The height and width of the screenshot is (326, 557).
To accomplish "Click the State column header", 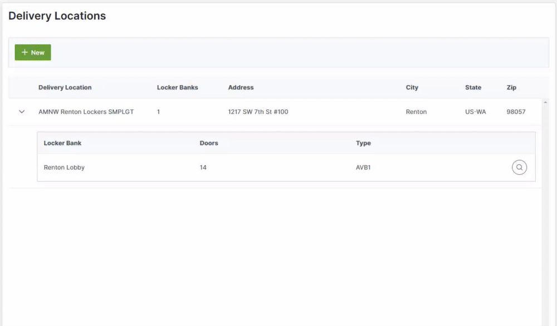I will pos(473,87).
